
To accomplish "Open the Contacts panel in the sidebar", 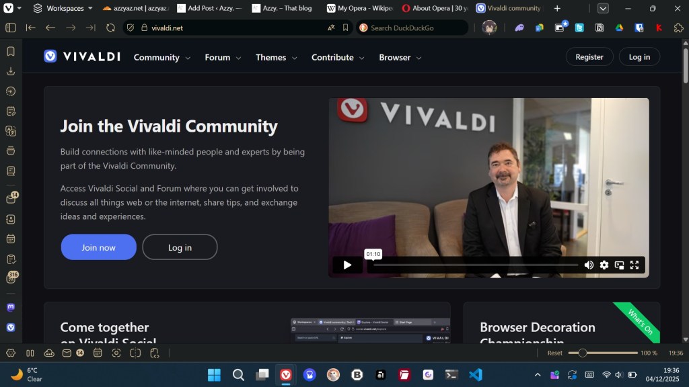I will click(x=11, y=219).
